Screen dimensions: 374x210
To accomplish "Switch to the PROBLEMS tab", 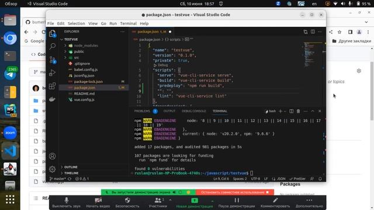I will (x=142, y=111).
